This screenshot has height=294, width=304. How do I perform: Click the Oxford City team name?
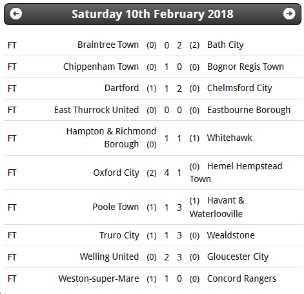coord(116,173)
